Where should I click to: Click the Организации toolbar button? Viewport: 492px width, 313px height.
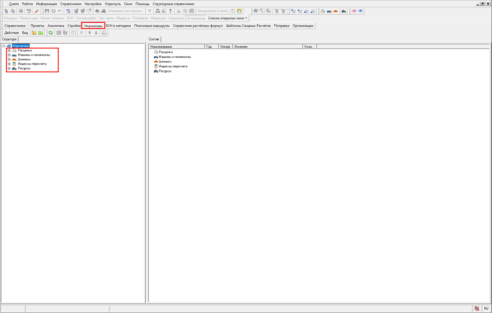tap(303, 26)
